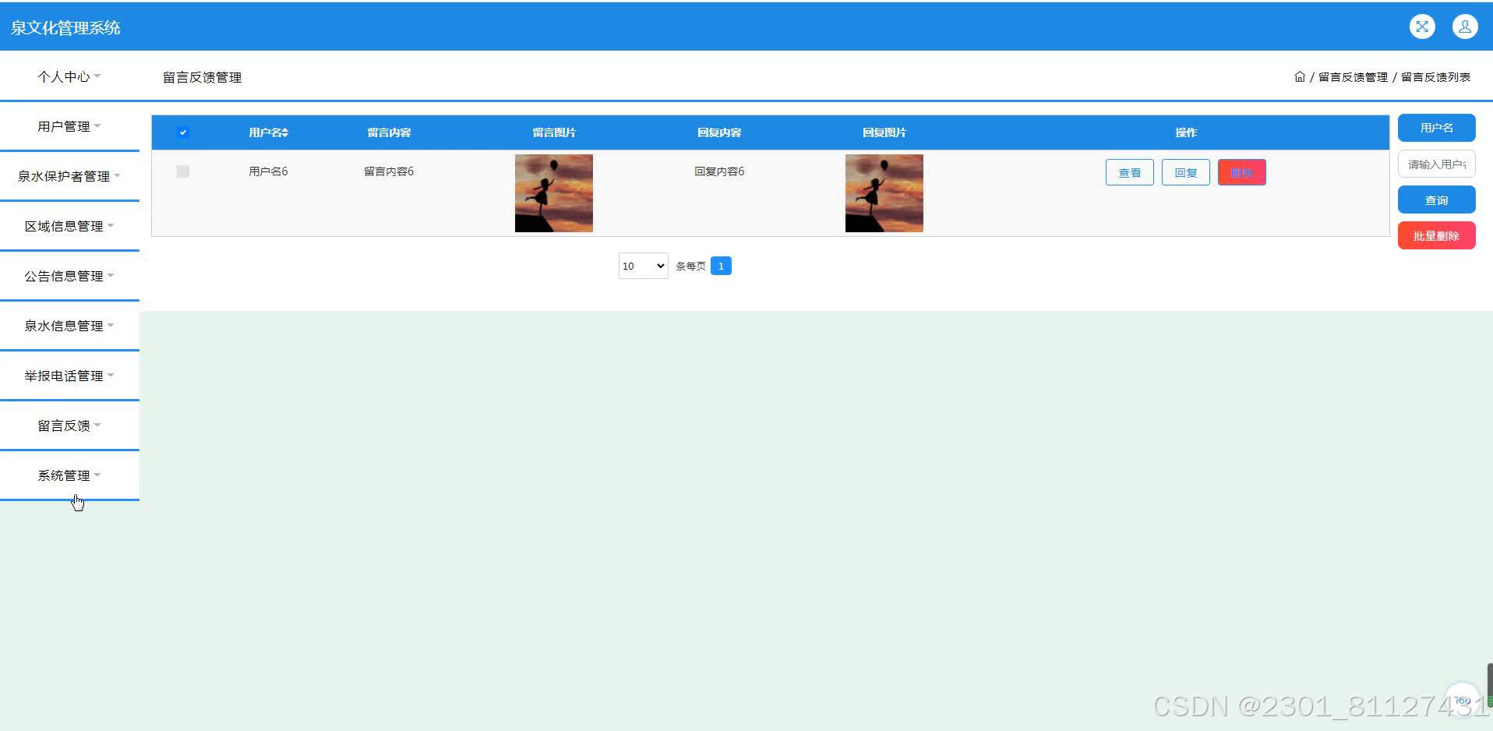The height and width of the screenshot is (731, 1493).
Task: Click the red 删除 button in row
Action: [x=1241, y=172]
